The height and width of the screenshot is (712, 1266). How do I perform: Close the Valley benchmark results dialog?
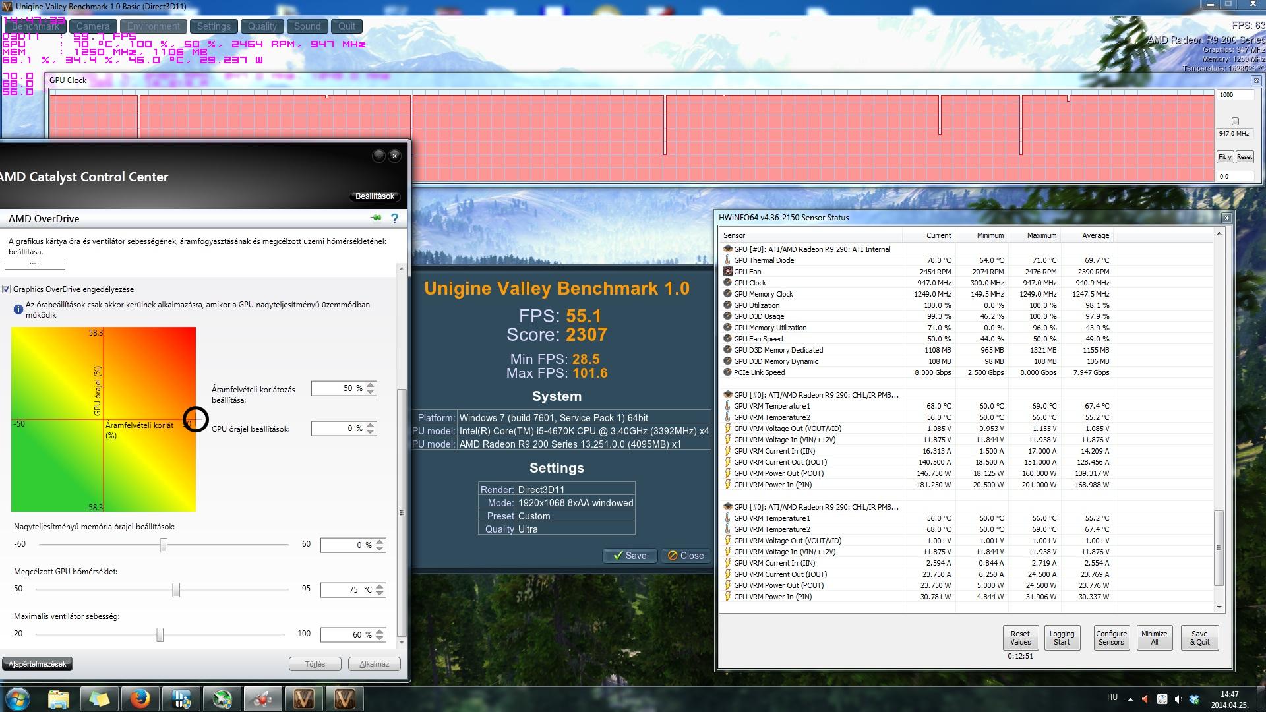[686, 556]
